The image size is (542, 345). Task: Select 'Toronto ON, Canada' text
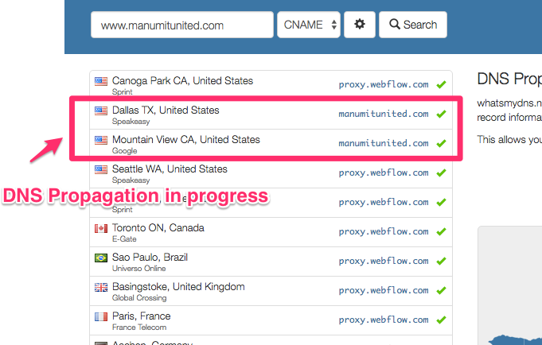158,228
